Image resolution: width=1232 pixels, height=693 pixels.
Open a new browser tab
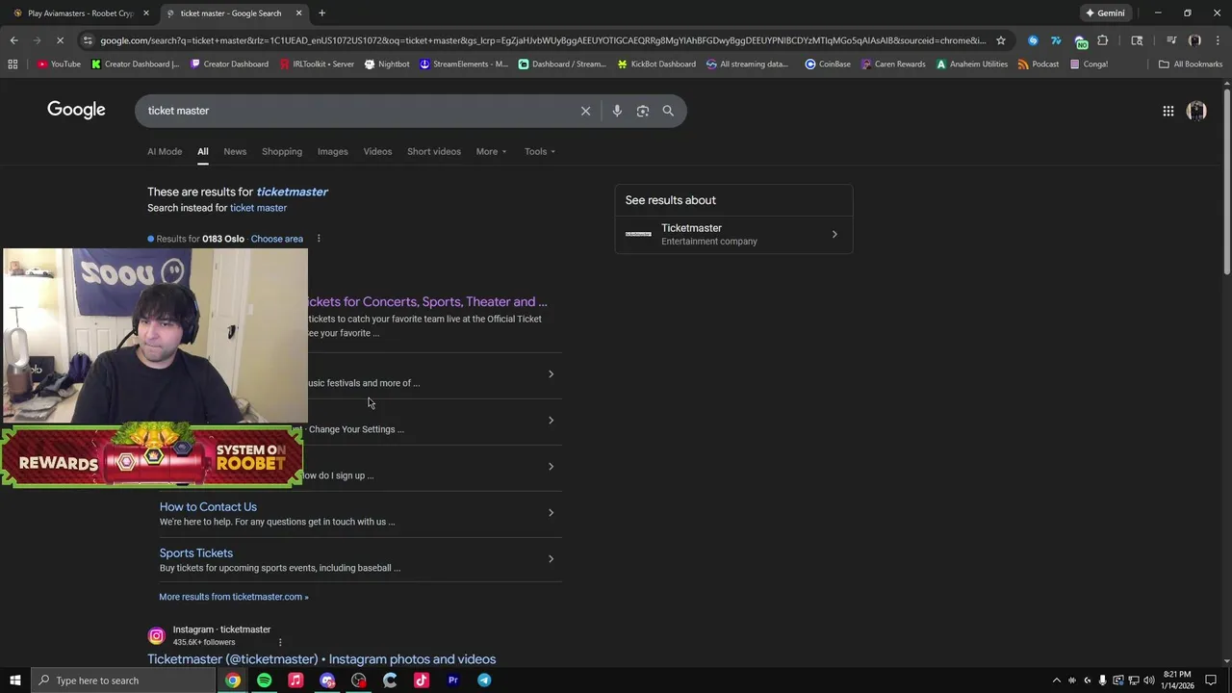[321, 13]
